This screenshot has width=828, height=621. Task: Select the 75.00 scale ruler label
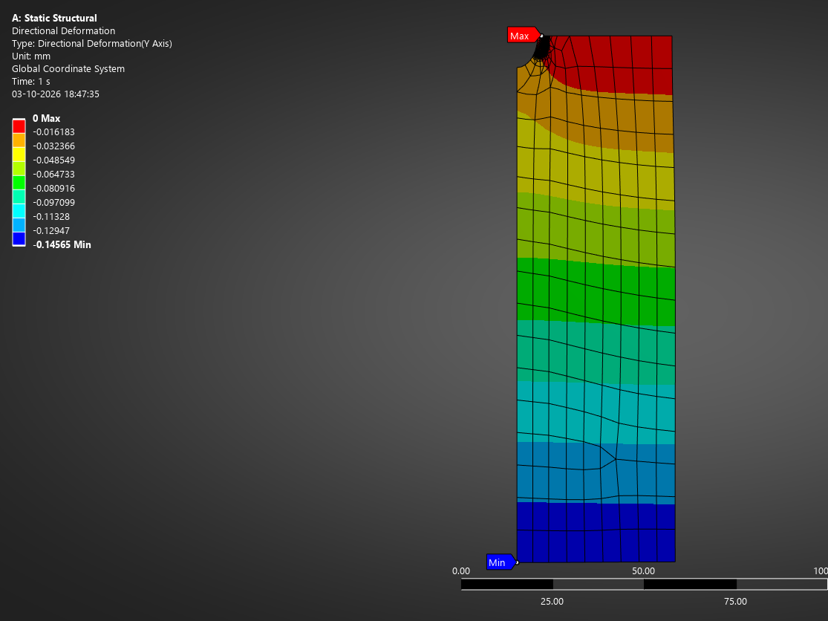point(735,602)
